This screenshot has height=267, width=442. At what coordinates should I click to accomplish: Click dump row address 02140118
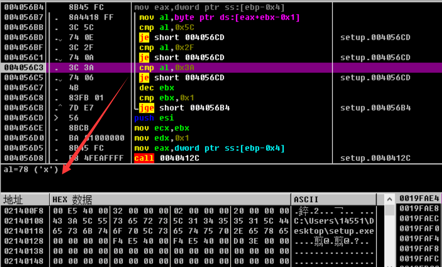pos(24,231)
